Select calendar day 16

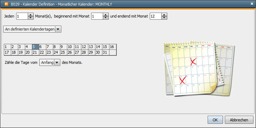113,47
